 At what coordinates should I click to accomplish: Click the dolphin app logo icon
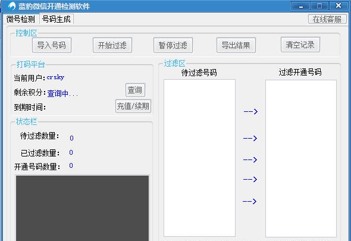[x=11, y=6]
